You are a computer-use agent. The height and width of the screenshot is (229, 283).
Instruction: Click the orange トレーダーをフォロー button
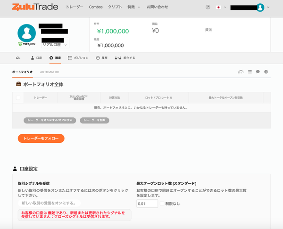pyautogui.click(x=41, y=139)
